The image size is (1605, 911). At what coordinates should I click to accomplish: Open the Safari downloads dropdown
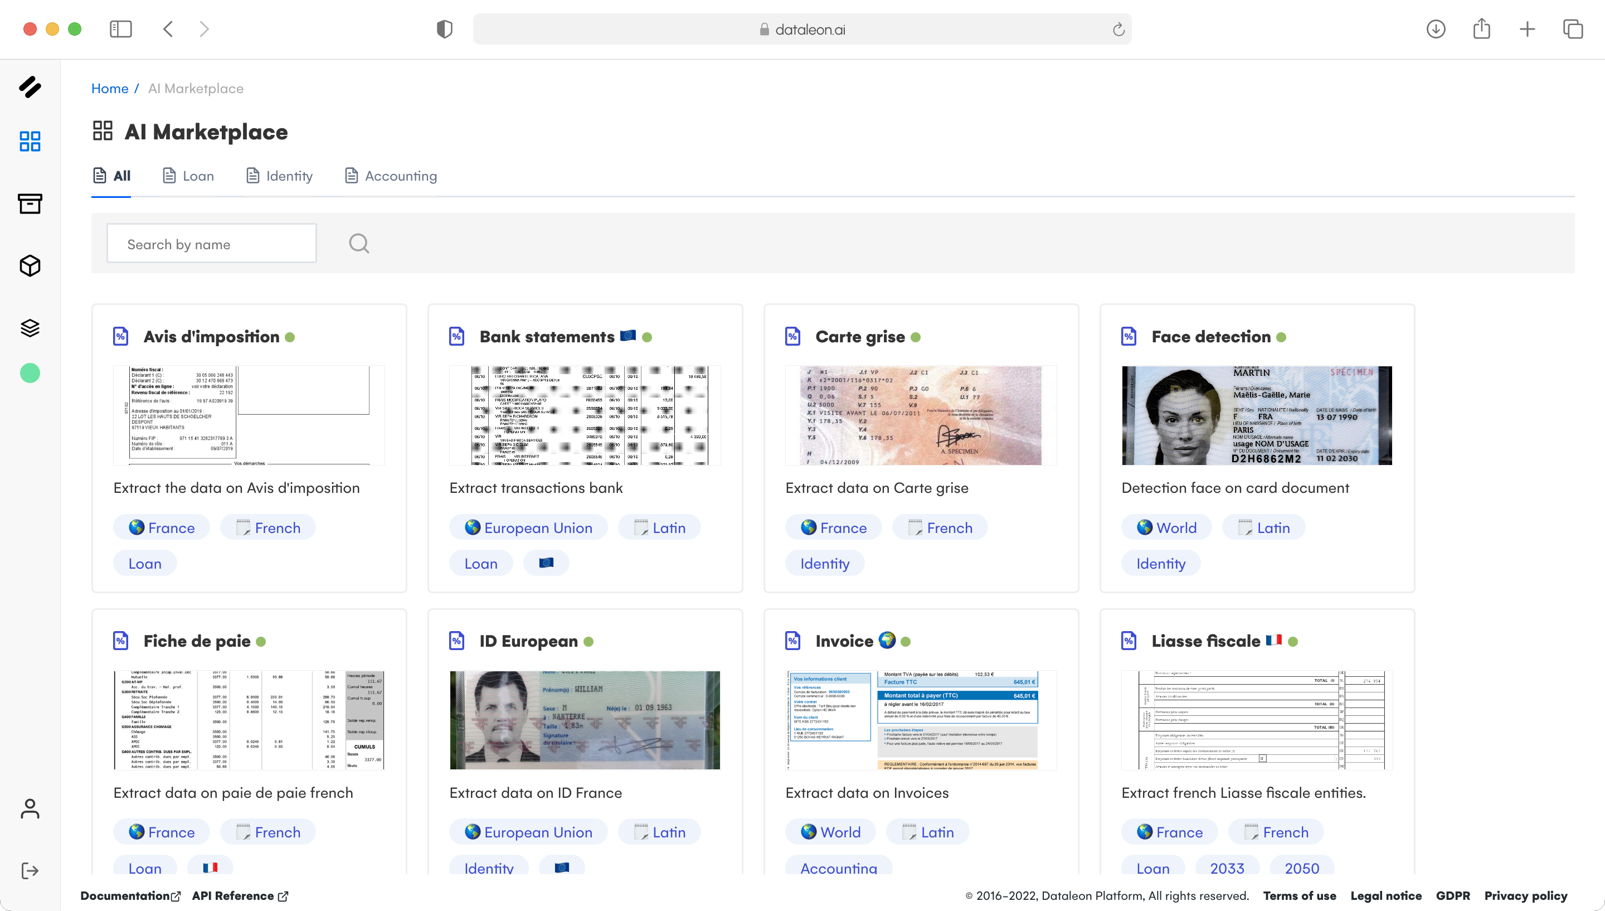pyautogui.click(x=1436, y=29)
